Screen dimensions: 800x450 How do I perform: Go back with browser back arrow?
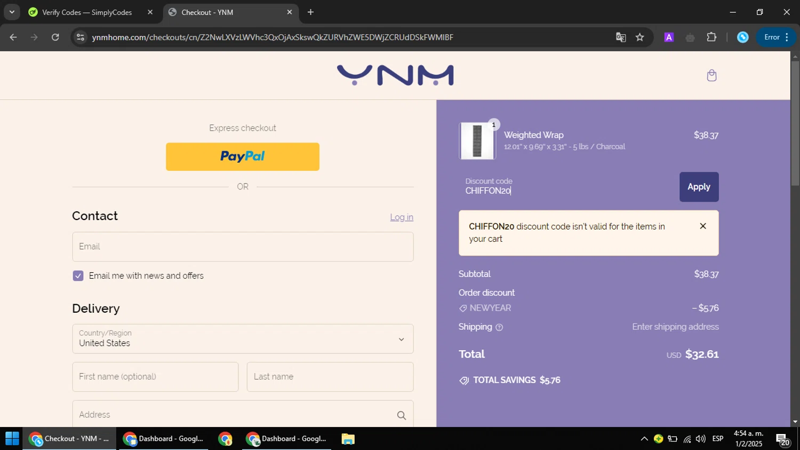pyautogui.click(x=13, y=37)
